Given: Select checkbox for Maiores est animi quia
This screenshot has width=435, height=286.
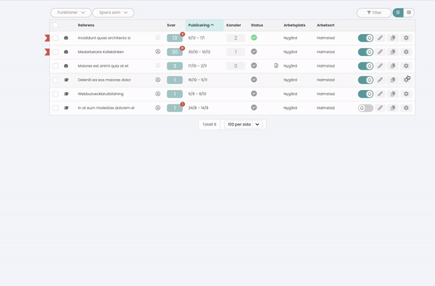Looking at the screenshot, I should [56, 66].
